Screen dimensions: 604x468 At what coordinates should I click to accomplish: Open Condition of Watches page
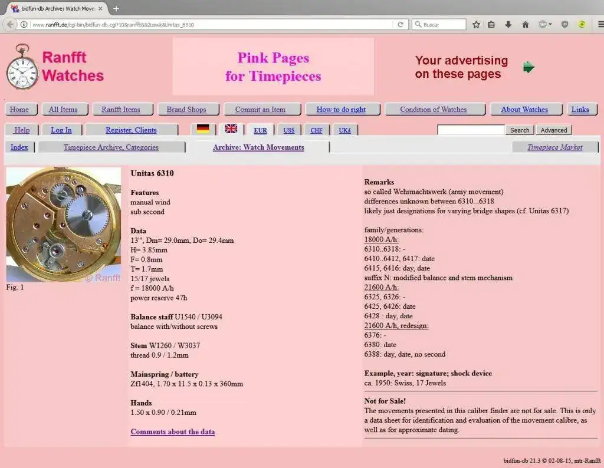click(x=433, y=110)
